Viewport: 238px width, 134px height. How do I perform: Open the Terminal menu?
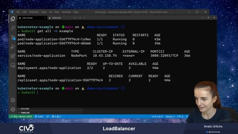66,12
